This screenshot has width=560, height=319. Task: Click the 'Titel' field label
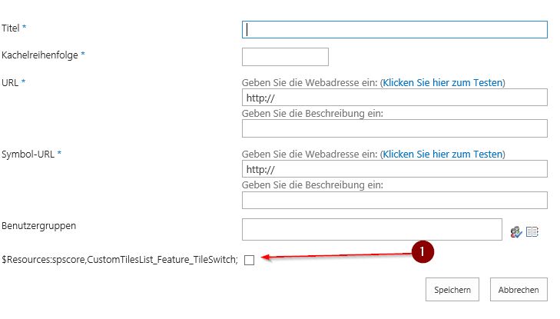pyautogui.click(x=10, y=28)
